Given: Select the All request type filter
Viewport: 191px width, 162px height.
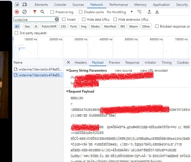Looking at the screenshot, I should 17,26.
